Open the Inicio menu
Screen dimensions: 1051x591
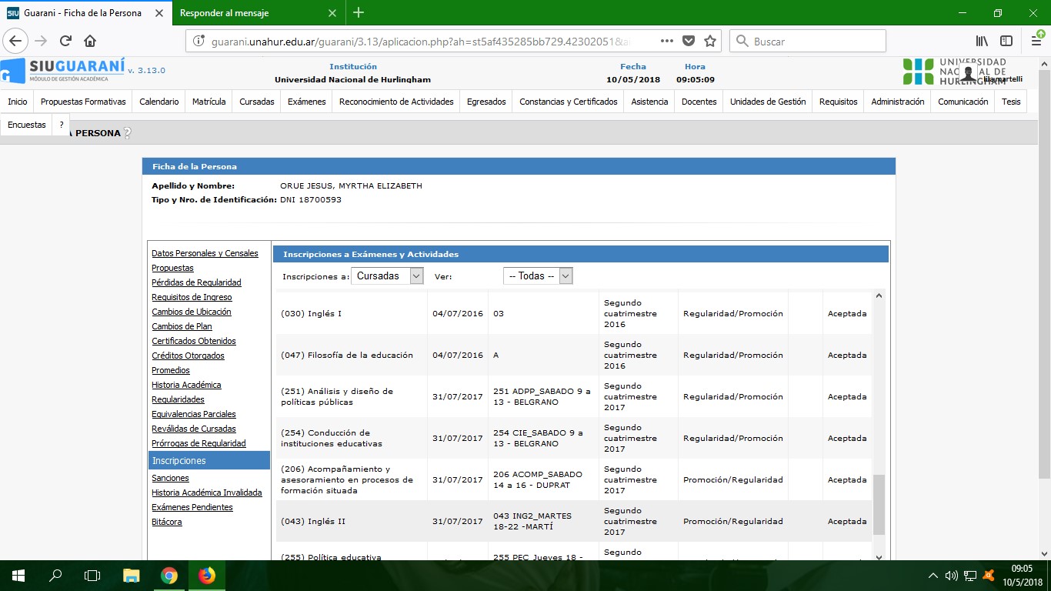17,102
